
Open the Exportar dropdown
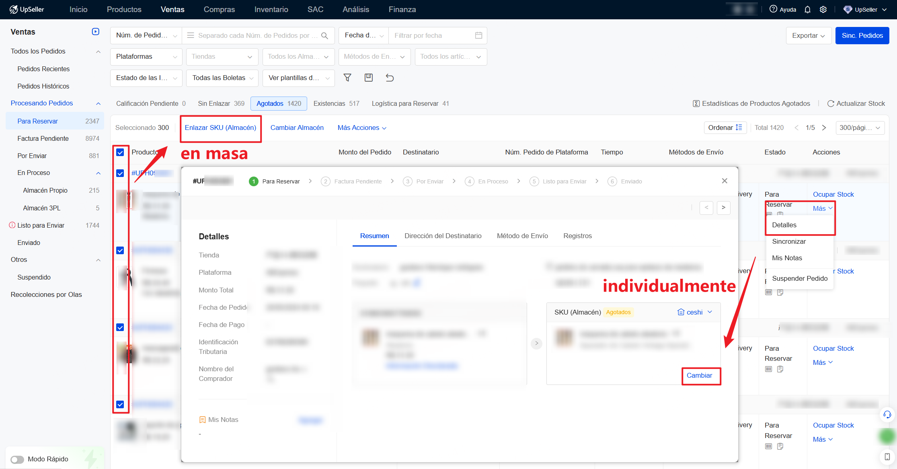pos(808,35)
